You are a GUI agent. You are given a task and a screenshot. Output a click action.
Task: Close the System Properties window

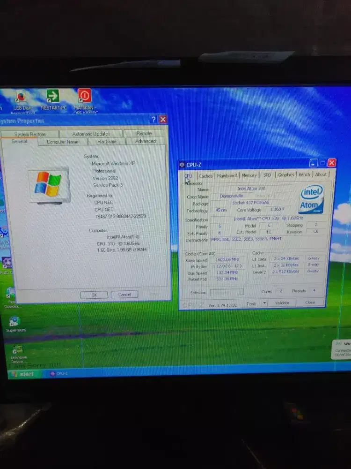click(163, 120)
